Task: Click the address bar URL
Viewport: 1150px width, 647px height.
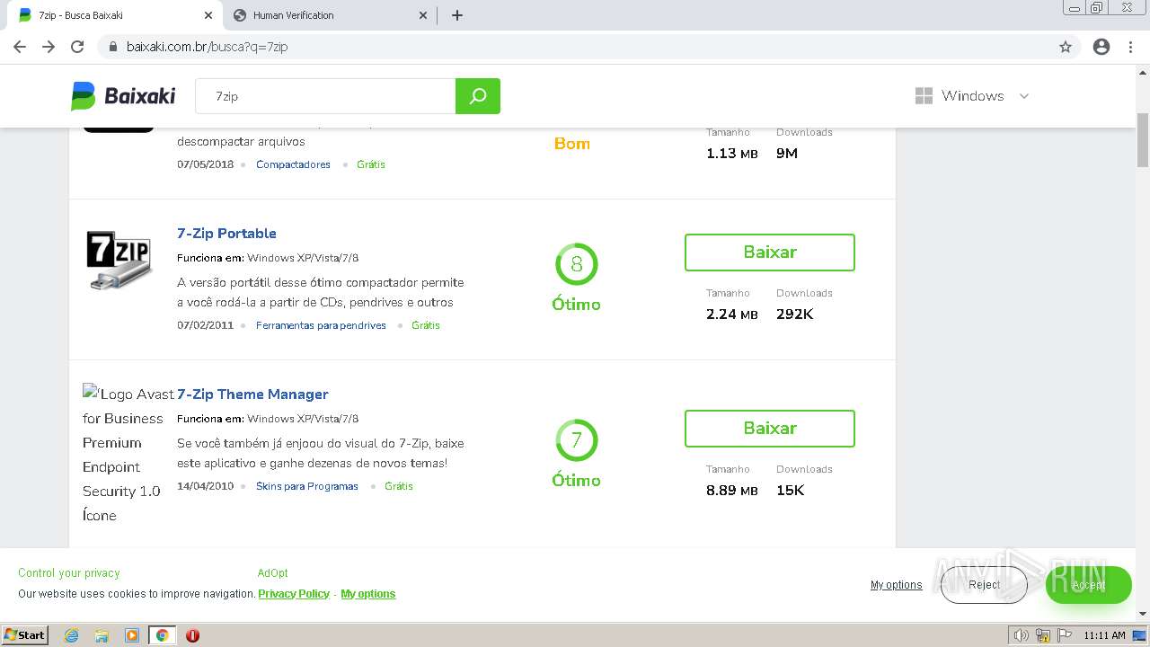Action: (x=208, y=47)
